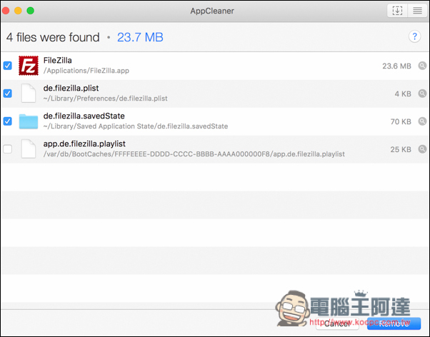Click the savedState blue folder icon
The height and width of the screenshot is (337, 430).
[x=29, y=121]
